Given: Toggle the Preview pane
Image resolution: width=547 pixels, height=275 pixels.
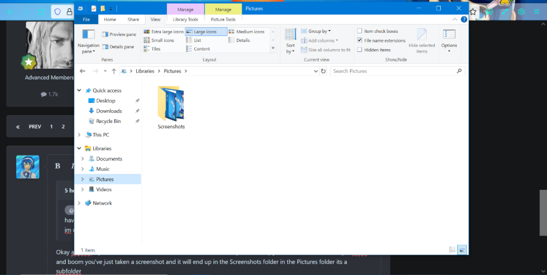Looking at the screenshot, I should click(x=119, y=34).
